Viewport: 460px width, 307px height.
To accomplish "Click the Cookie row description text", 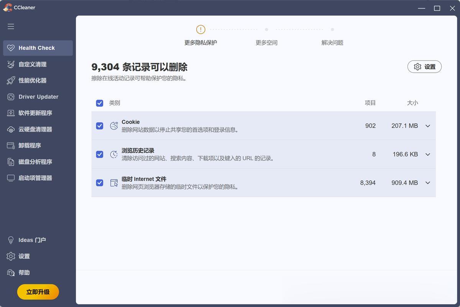I will tap(181, 130).
